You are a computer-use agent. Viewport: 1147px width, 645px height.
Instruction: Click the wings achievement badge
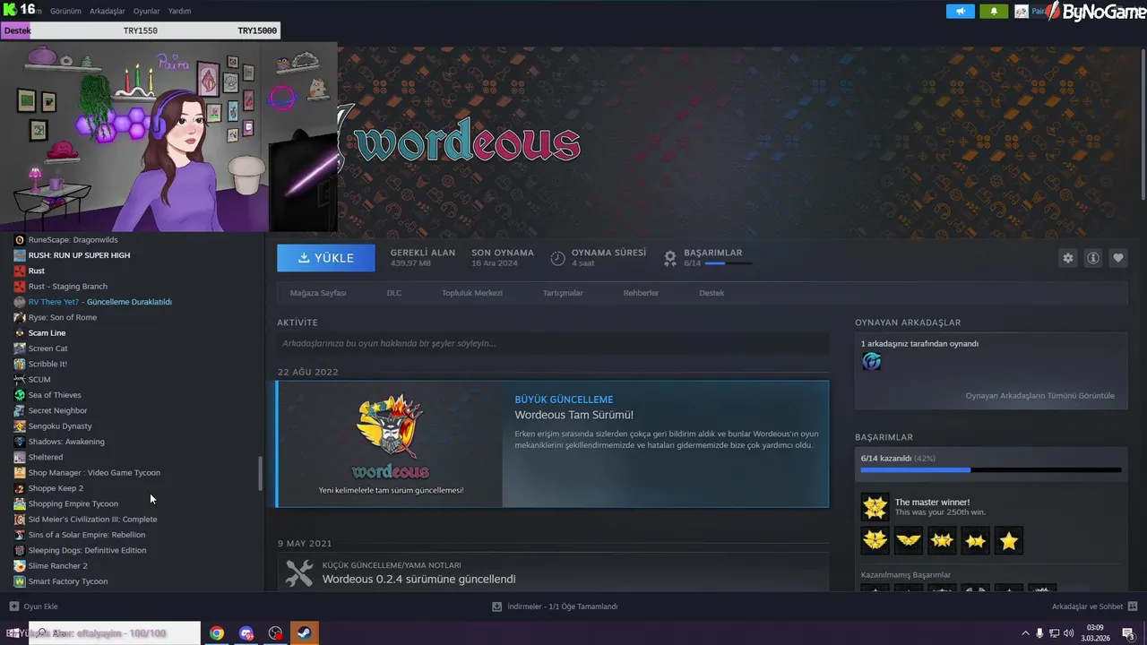pos(909,540)
